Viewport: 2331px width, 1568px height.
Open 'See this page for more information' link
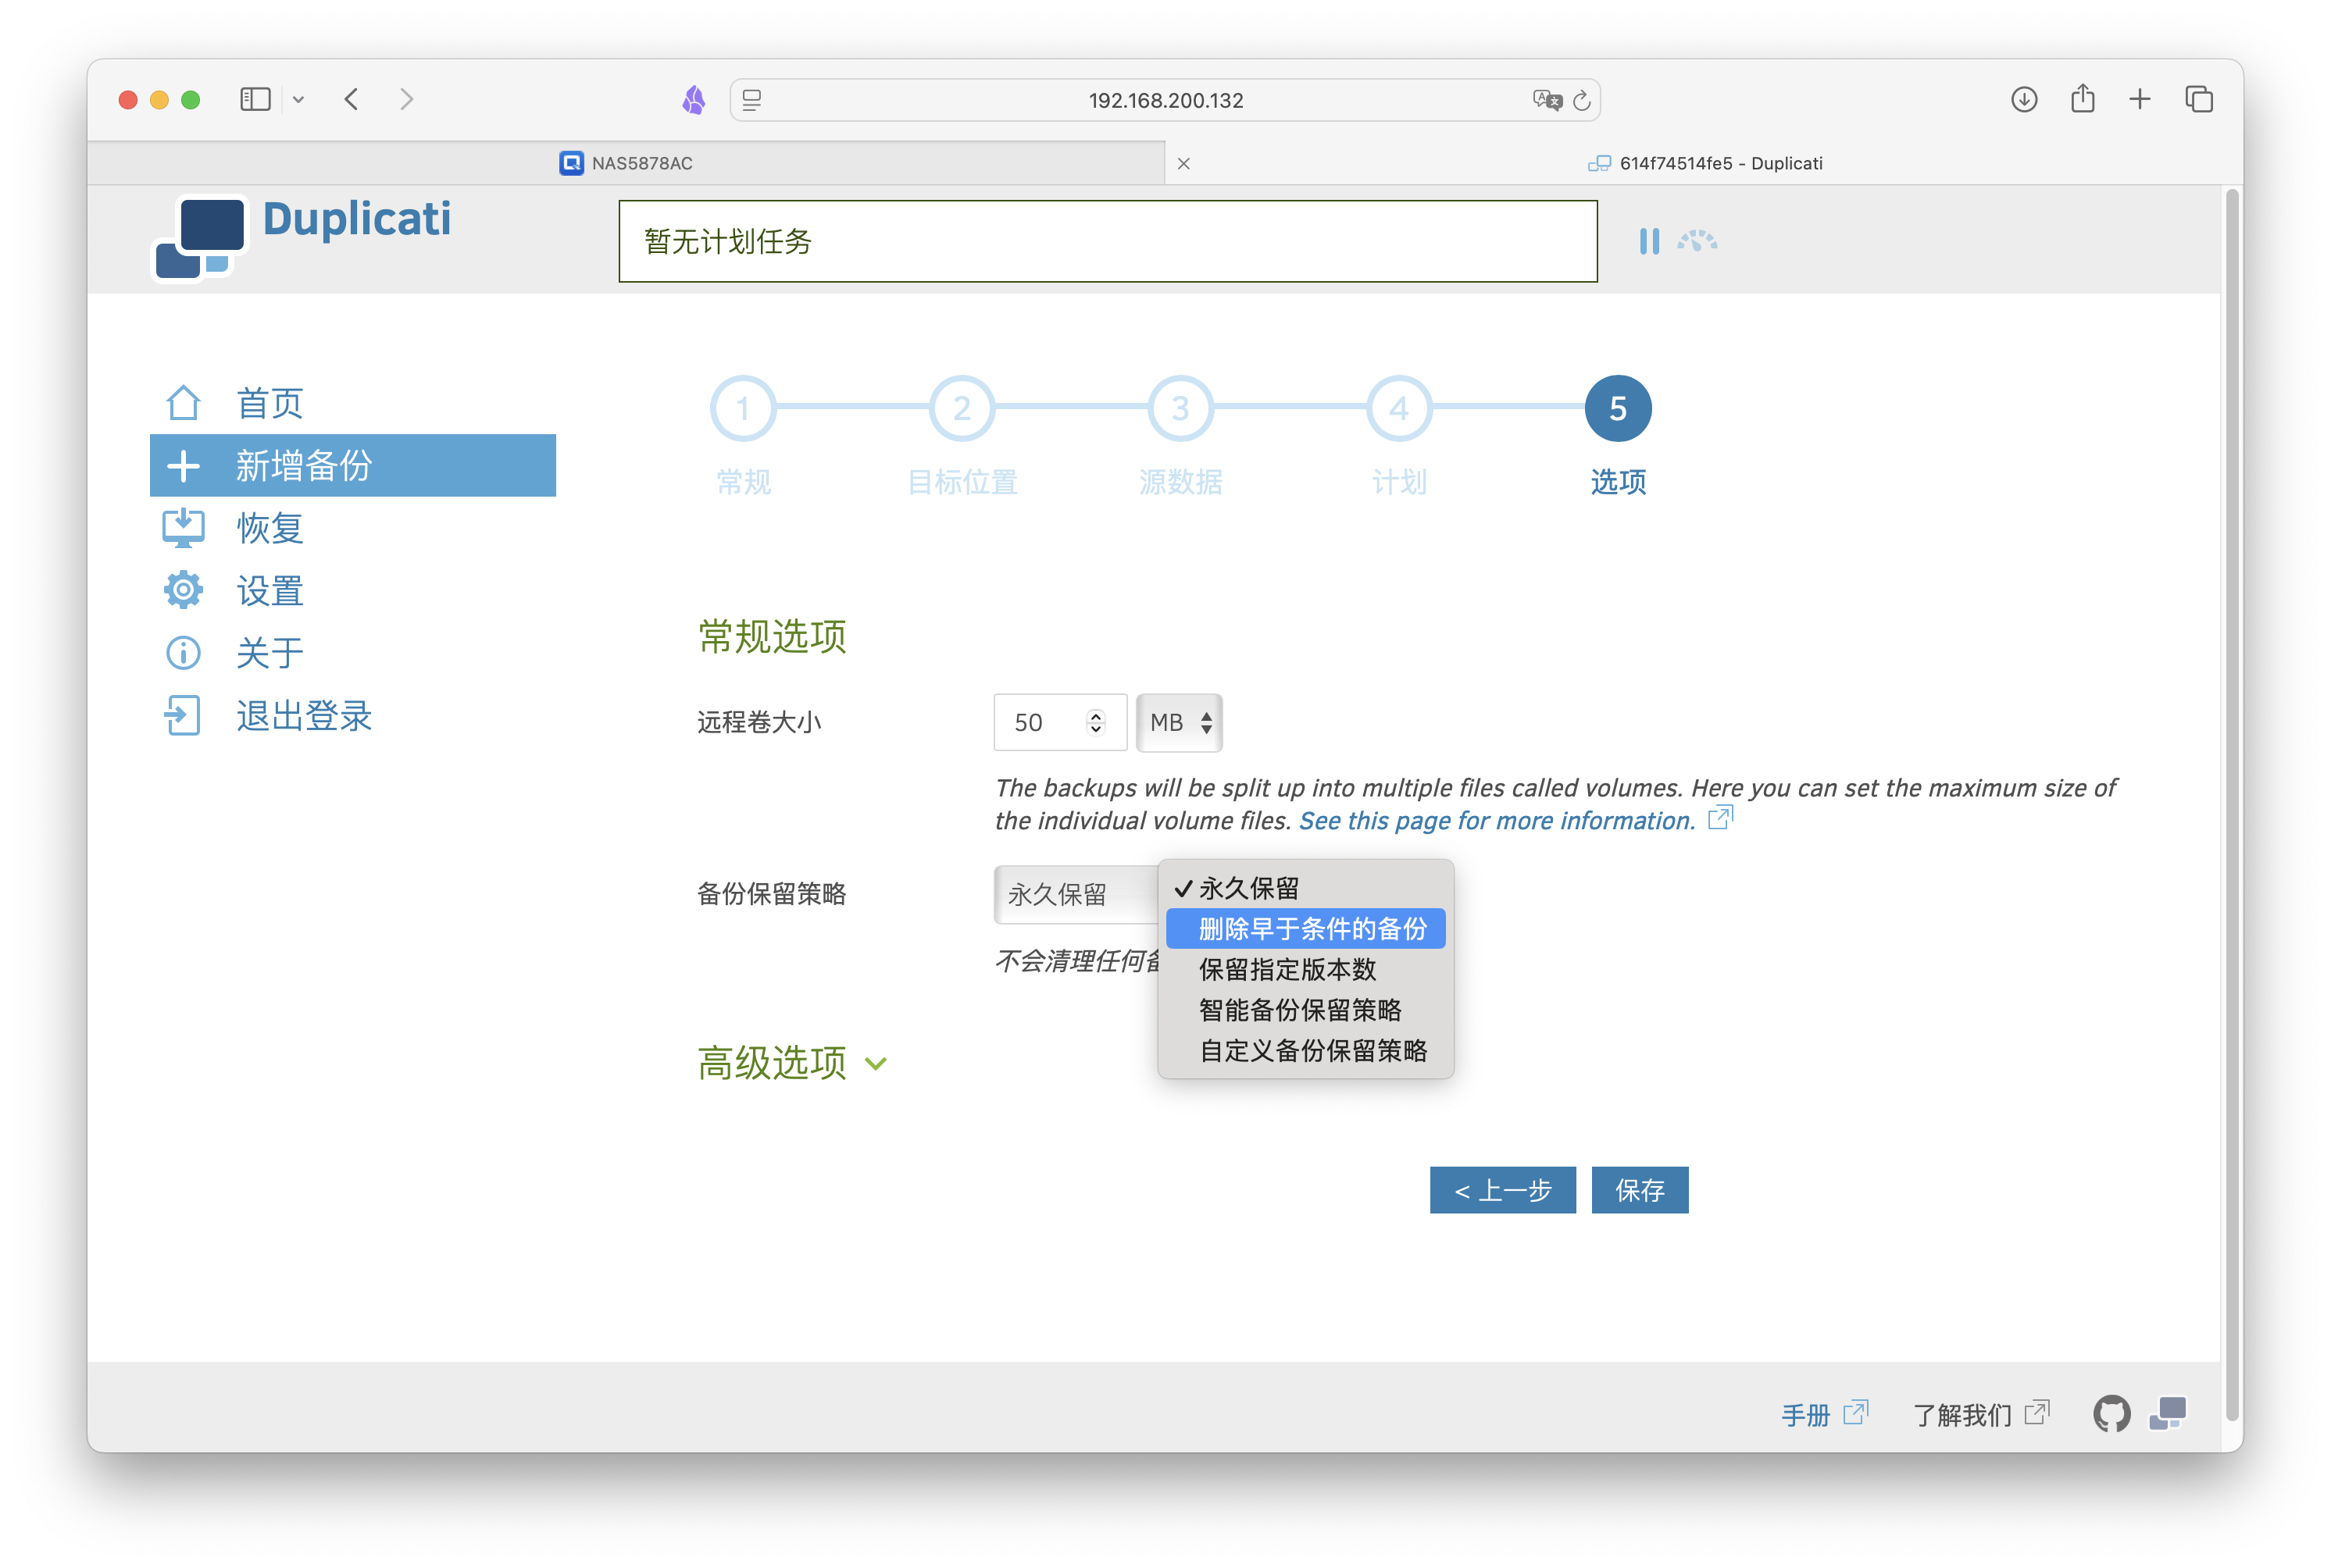coord(1497,820)
